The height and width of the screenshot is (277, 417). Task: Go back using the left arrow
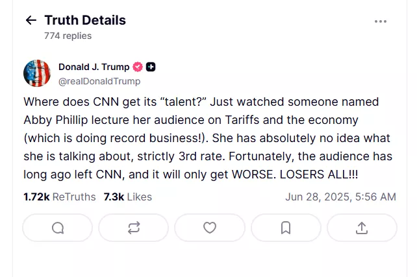click(31, 20)
